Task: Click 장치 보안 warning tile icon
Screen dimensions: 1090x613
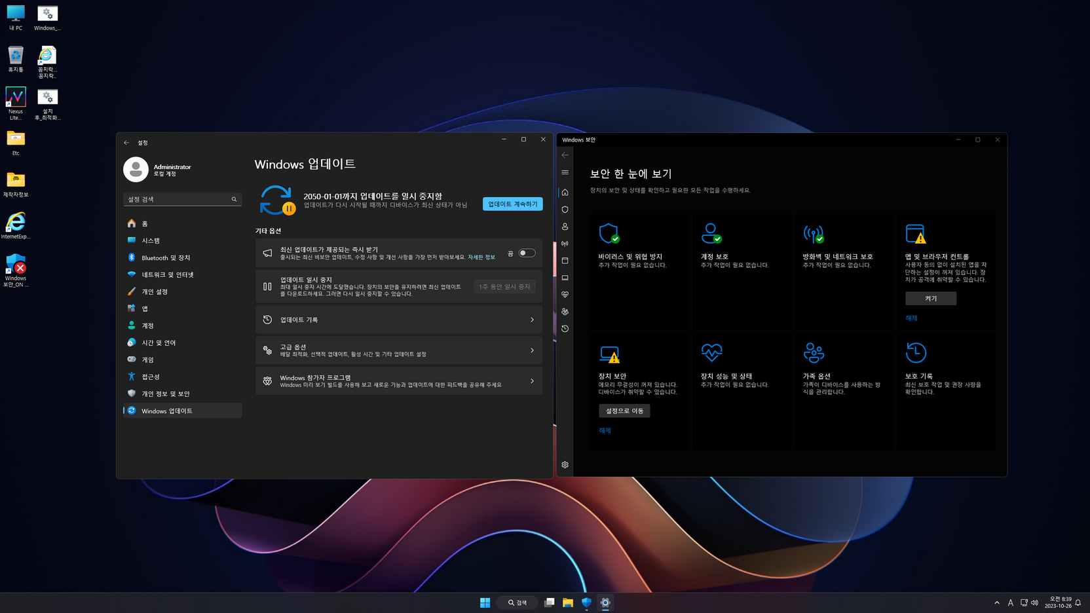Action: tap(609, 354)
